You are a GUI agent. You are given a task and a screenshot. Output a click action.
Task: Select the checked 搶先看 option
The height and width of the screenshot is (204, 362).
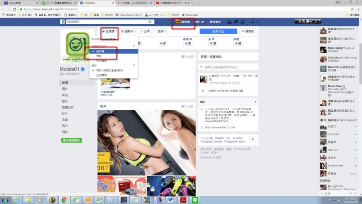[x=114, y=51]
